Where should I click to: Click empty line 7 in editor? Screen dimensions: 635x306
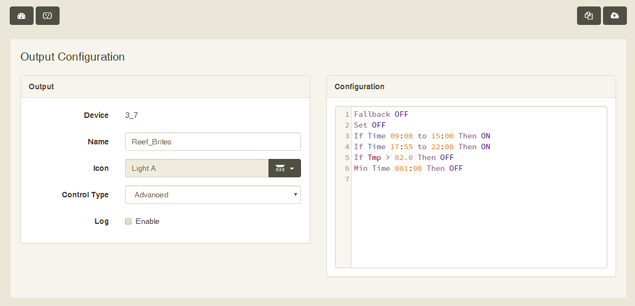click(479, 179)
